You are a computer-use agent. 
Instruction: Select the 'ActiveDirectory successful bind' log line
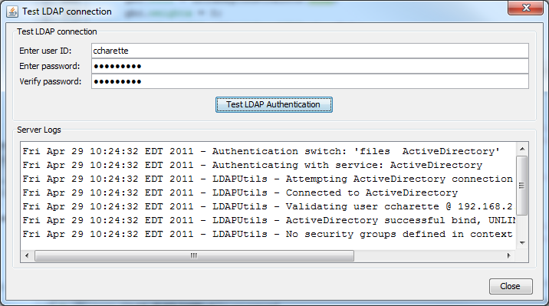tap(268, 220)
